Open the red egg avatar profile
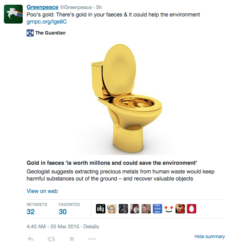 pos(192,209)
